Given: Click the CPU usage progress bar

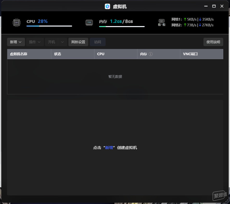Looking at the screenshot, I should pyautogui.click(x=49, y=26).
